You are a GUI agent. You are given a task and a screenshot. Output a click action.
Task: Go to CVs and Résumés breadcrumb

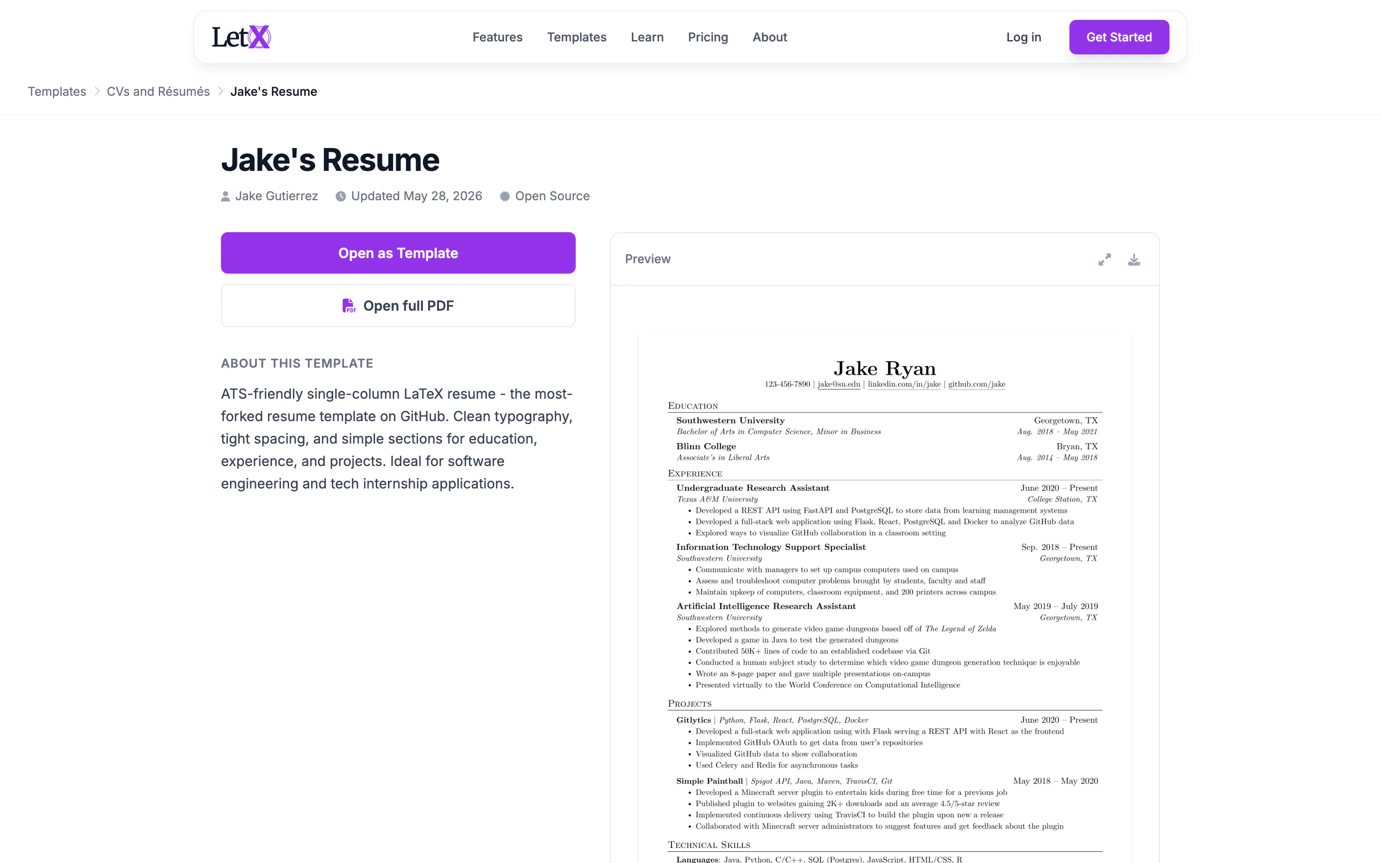[x=158, y=91]
